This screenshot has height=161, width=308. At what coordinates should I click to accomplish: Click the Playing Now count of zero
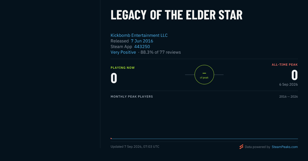[x=114, y=78]
